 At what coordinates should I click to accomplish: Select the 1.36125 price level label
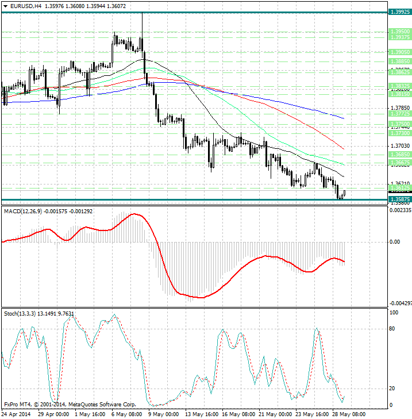pyautogui.click(x=400, y=187)
